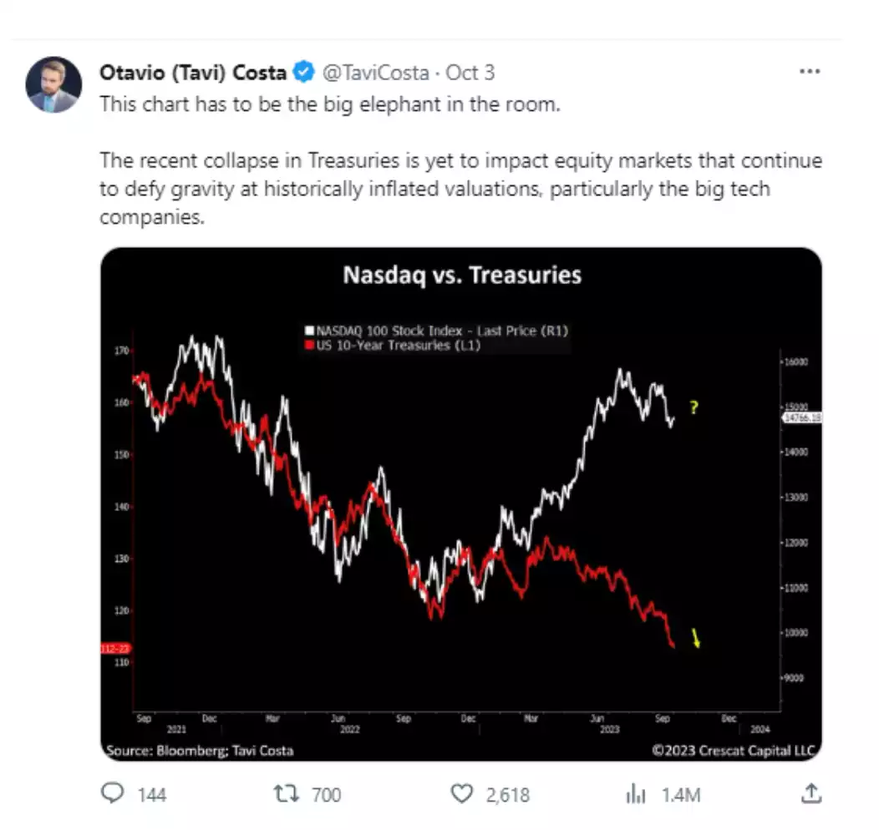This screenshot has width=879, height=830.
Task: Click the blue verified badge
Action: [x=302, y=73]
